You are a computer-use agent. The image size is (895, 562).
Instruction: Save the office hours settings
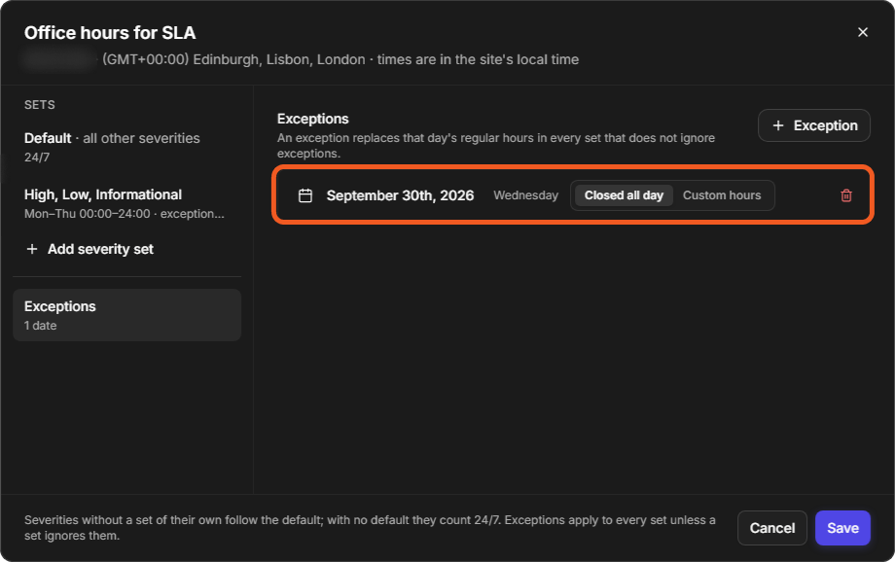(842, 528)
